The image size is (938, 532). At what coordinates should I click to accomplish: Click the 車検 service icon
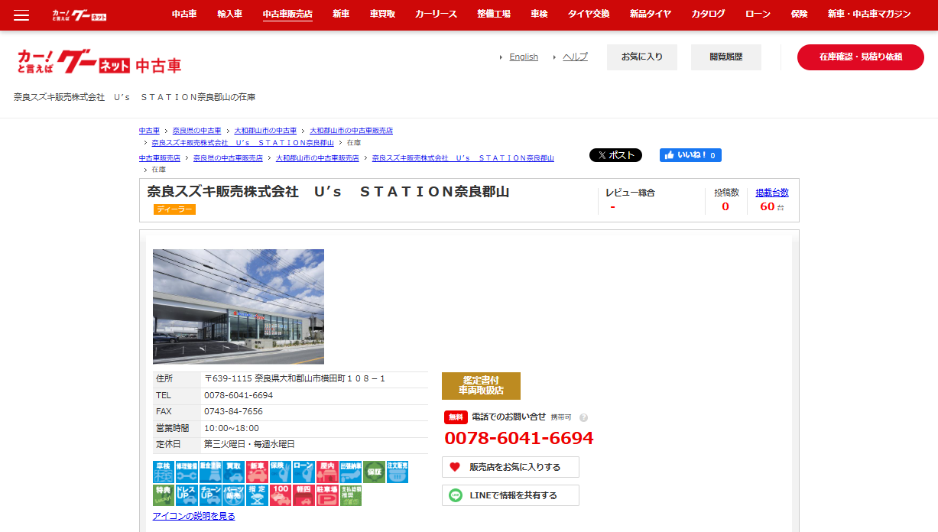click(164, 472)
